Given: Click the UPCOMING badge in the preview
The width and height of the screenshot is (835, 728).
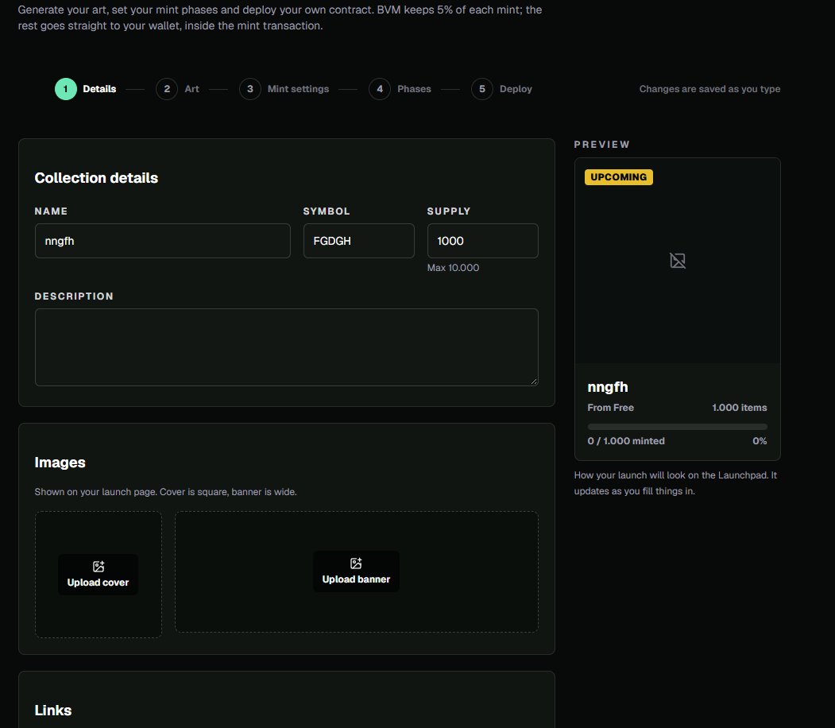Looking at the screenshot, I should [x=619, y=176].
